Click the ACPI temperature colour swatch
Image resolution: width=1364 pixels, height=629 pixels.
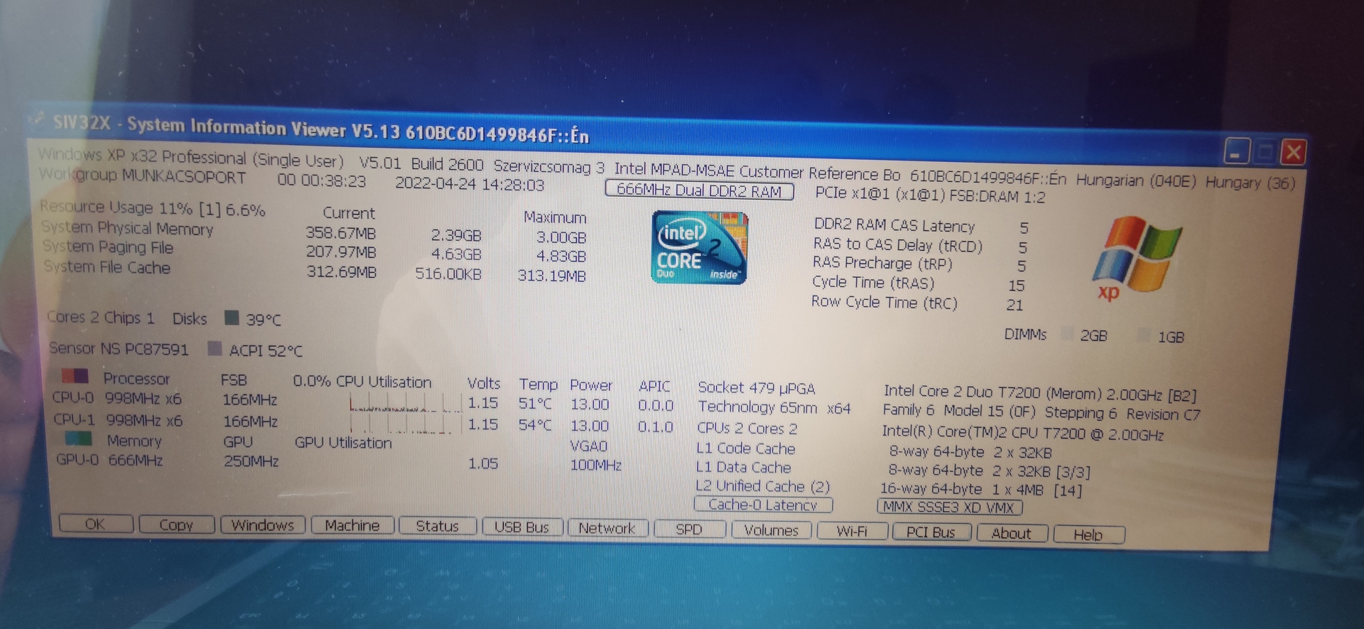click(x=215, y=348)
